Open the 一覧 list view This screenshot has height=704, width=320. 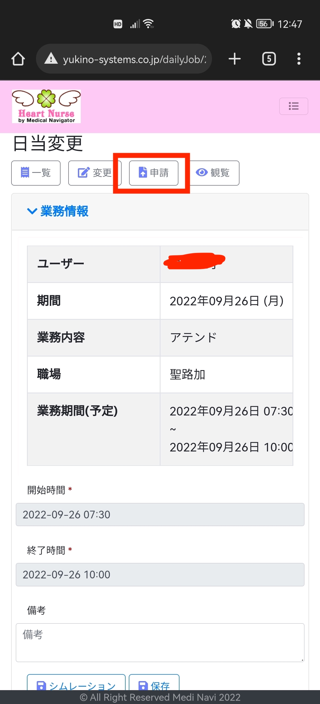(36, 173)
